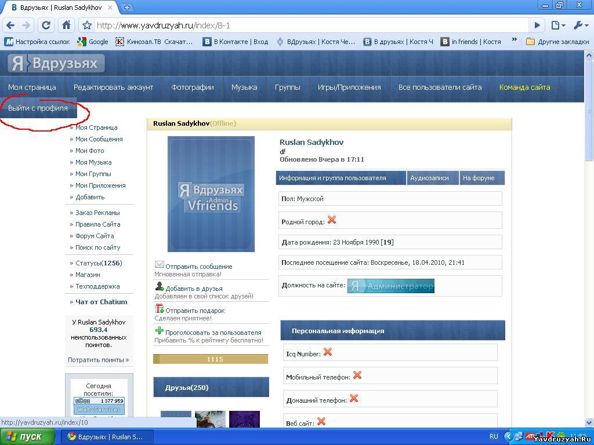Click envelope icon to send message
Image resolution: width=594 pixels, height=445 pixels.
tap(160, 265)
